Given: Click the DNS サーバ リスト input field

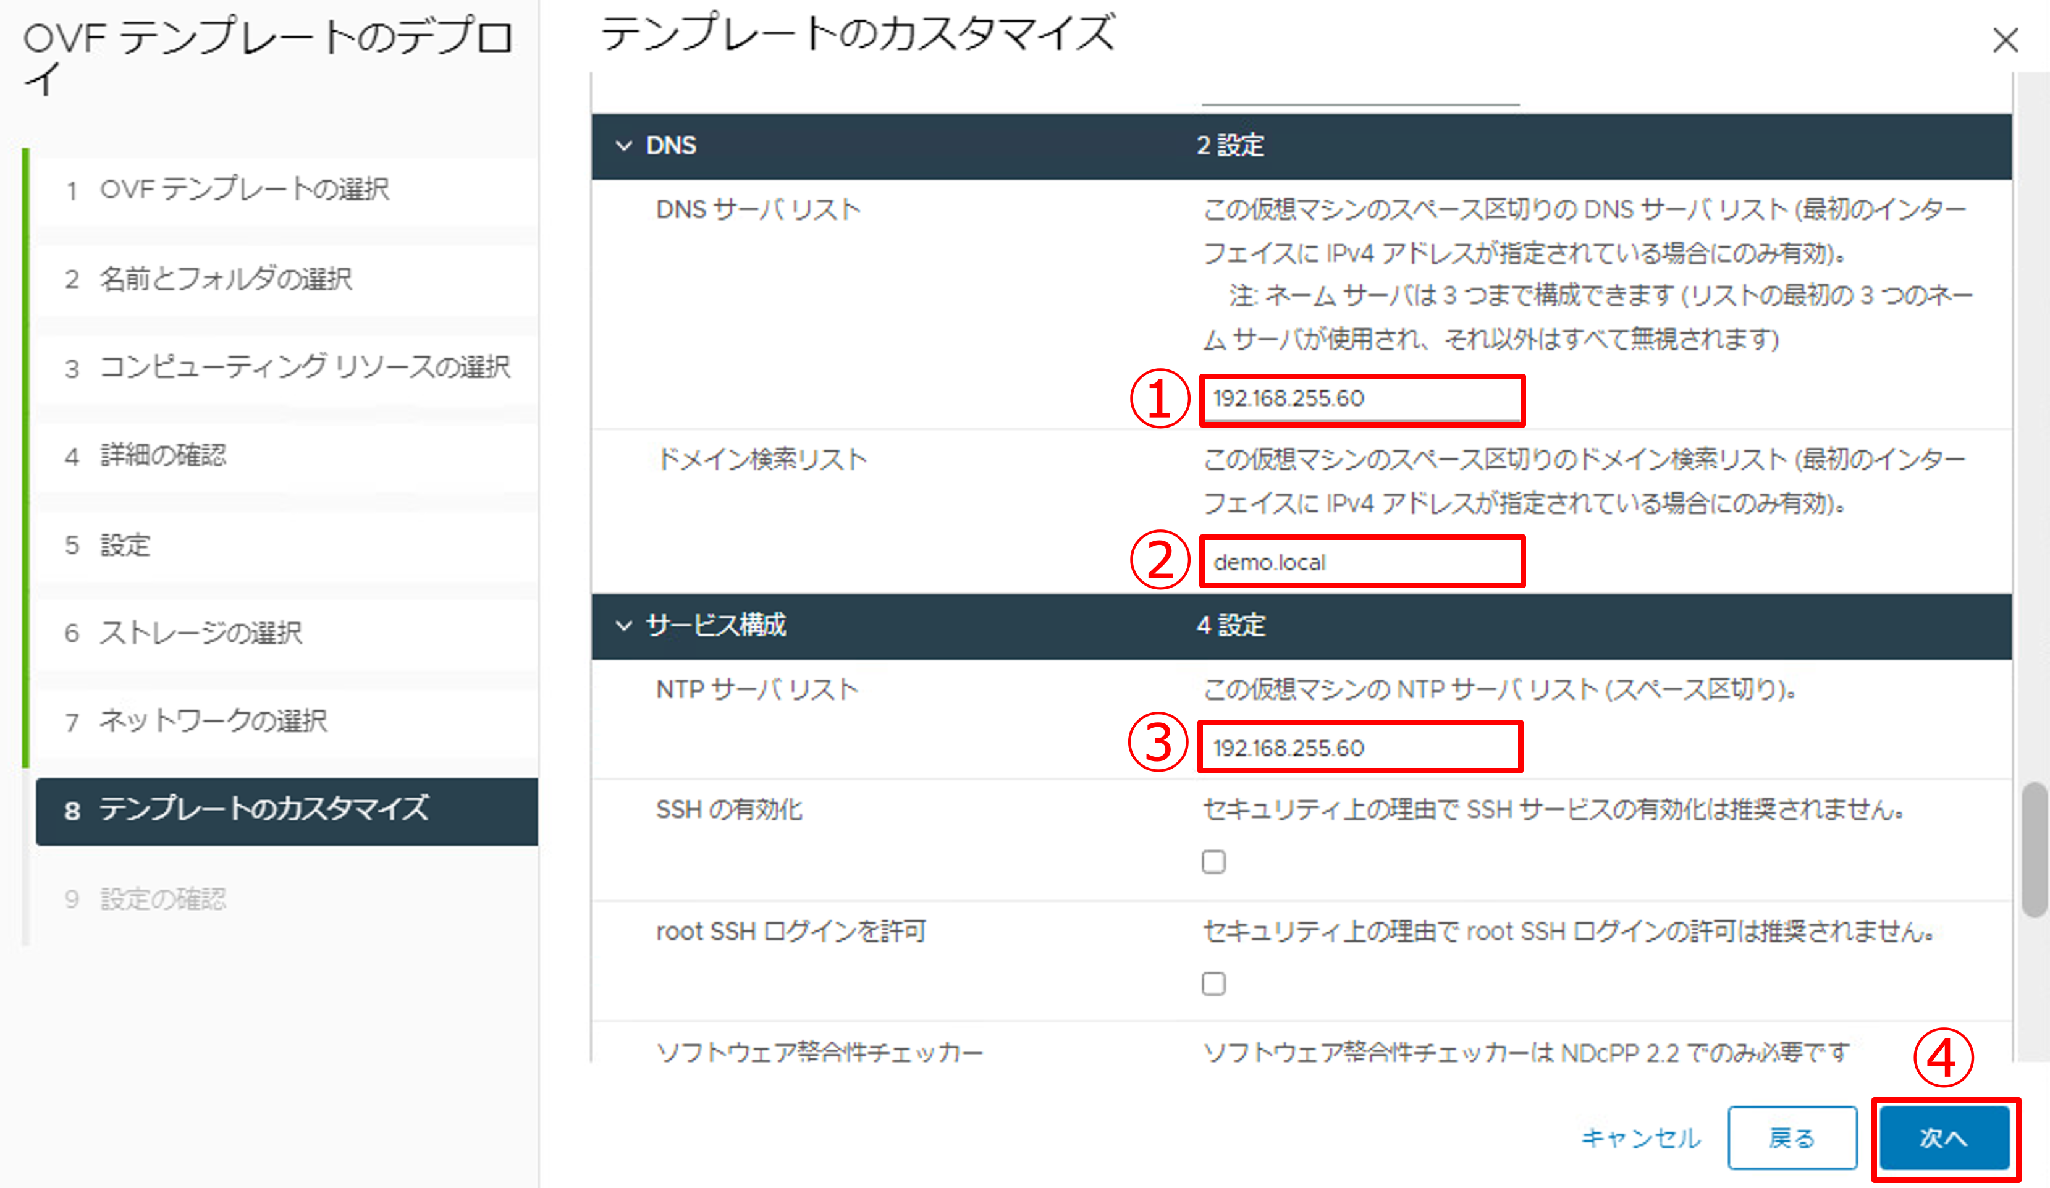Looking at the screenshot, I should tap(1361, 399).
